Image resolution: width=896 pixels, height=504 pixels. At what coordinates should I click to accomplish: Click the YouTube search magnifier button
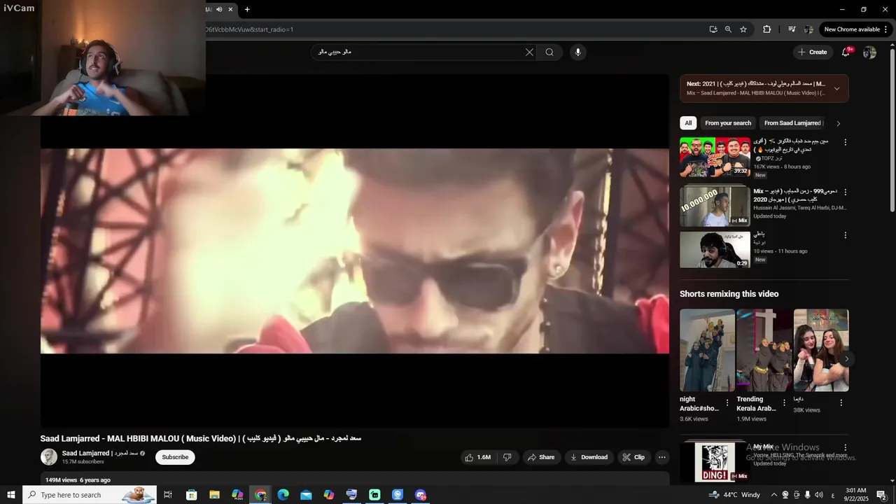pos(549,52)
